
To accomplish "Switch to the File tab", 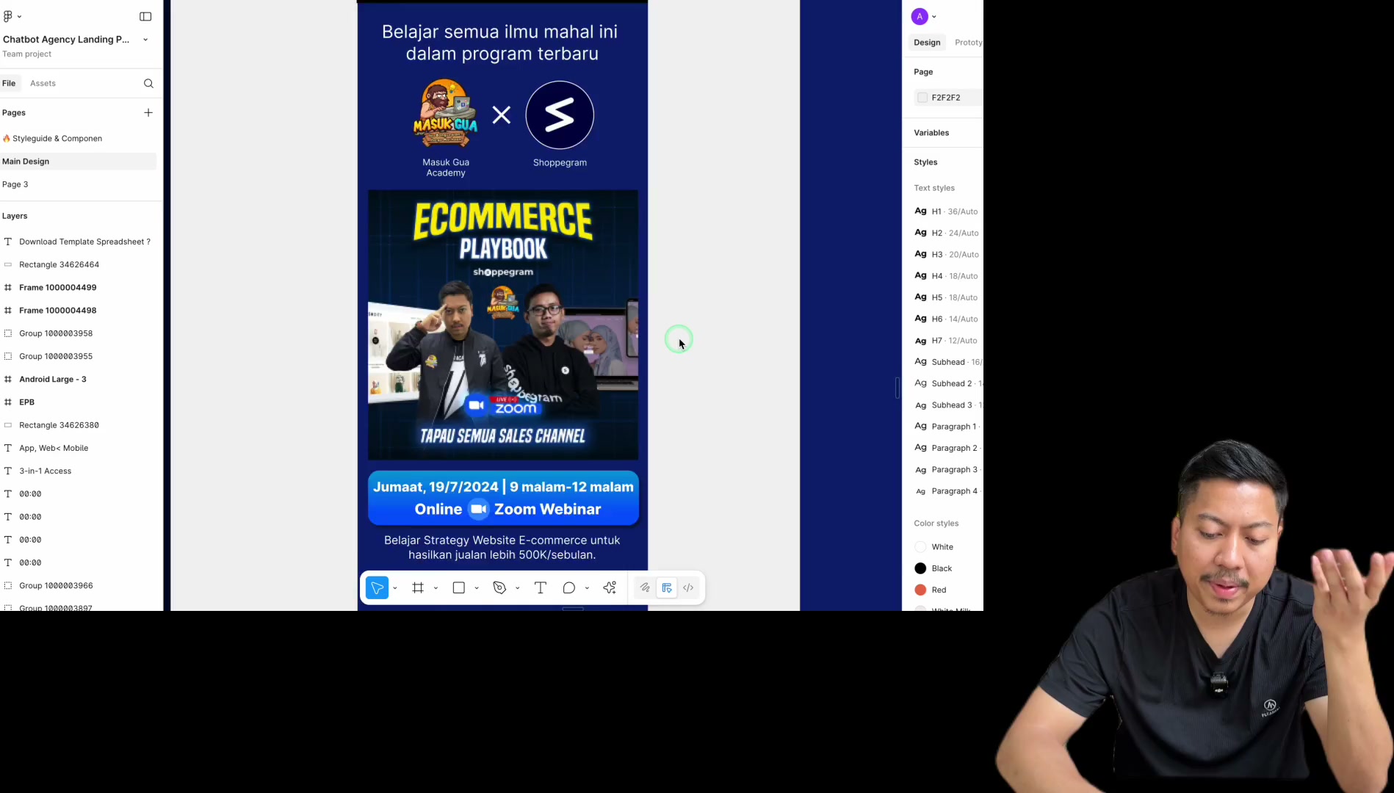I will click(x=9, y=84).
